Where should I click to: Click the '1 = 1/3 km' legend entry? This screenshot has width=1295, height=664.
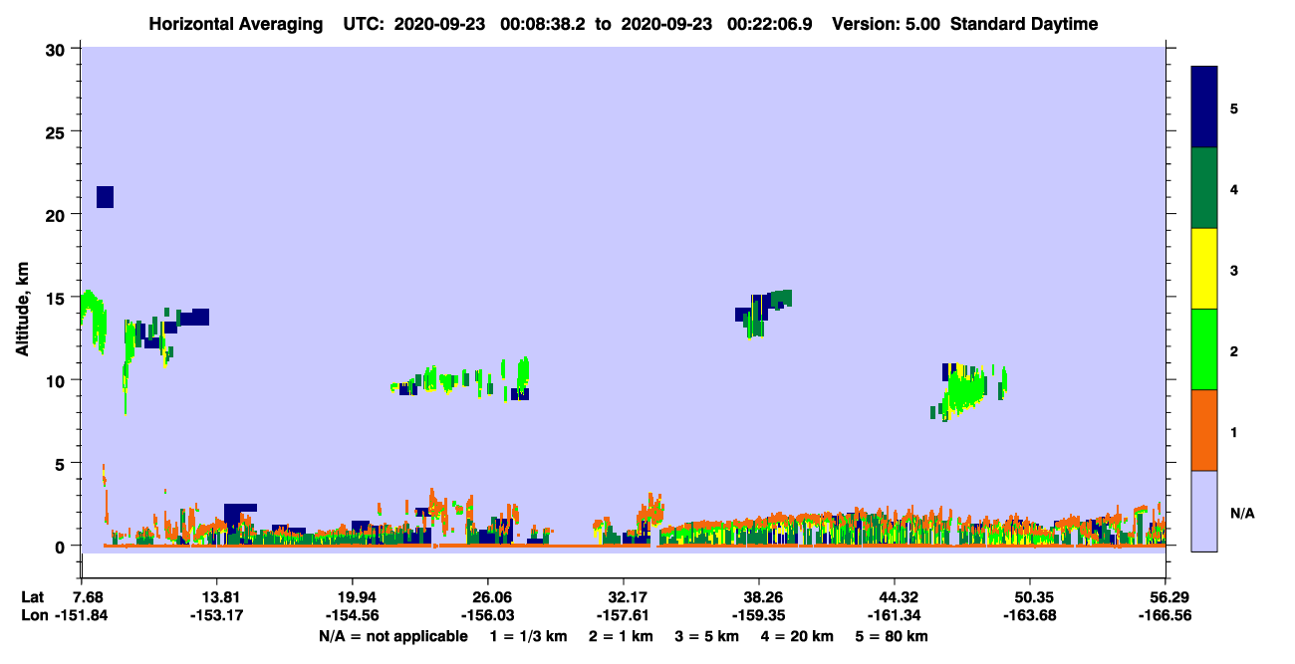[528, 636]
